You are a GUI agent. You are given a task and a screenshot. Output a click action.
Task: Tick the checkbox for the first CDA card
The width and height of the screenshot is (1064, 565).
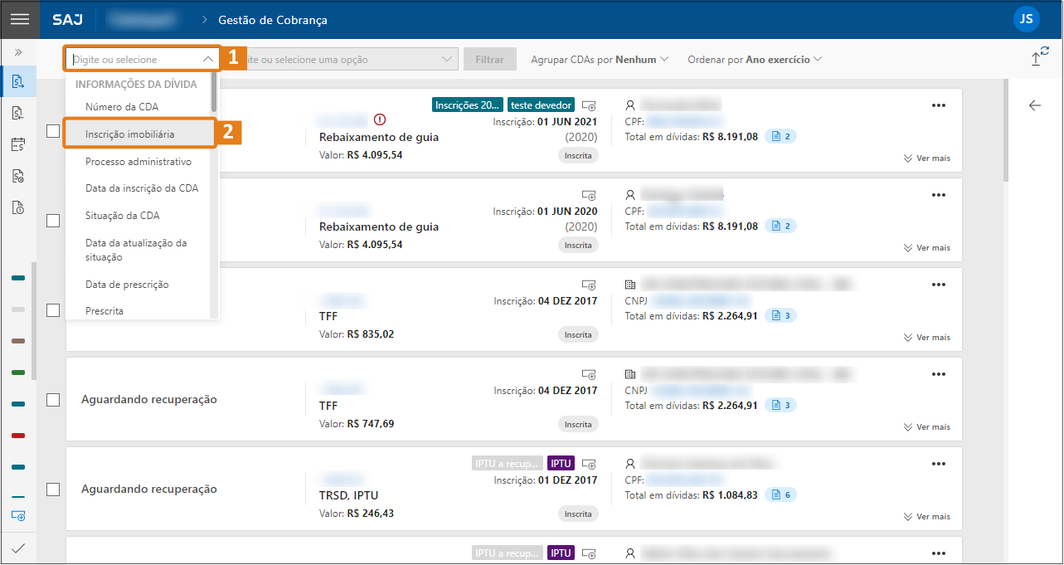tap(53, 131)
